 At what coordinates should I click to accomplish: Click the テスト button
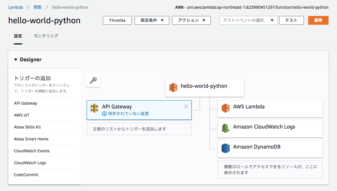tap(291, 20)
